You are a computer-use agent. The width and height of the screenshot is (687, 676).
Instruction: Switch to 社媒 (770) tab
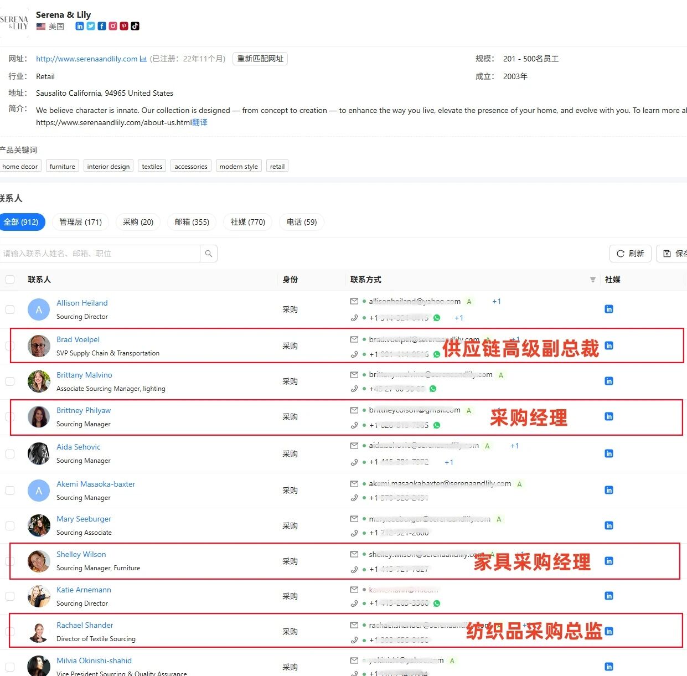248,222
